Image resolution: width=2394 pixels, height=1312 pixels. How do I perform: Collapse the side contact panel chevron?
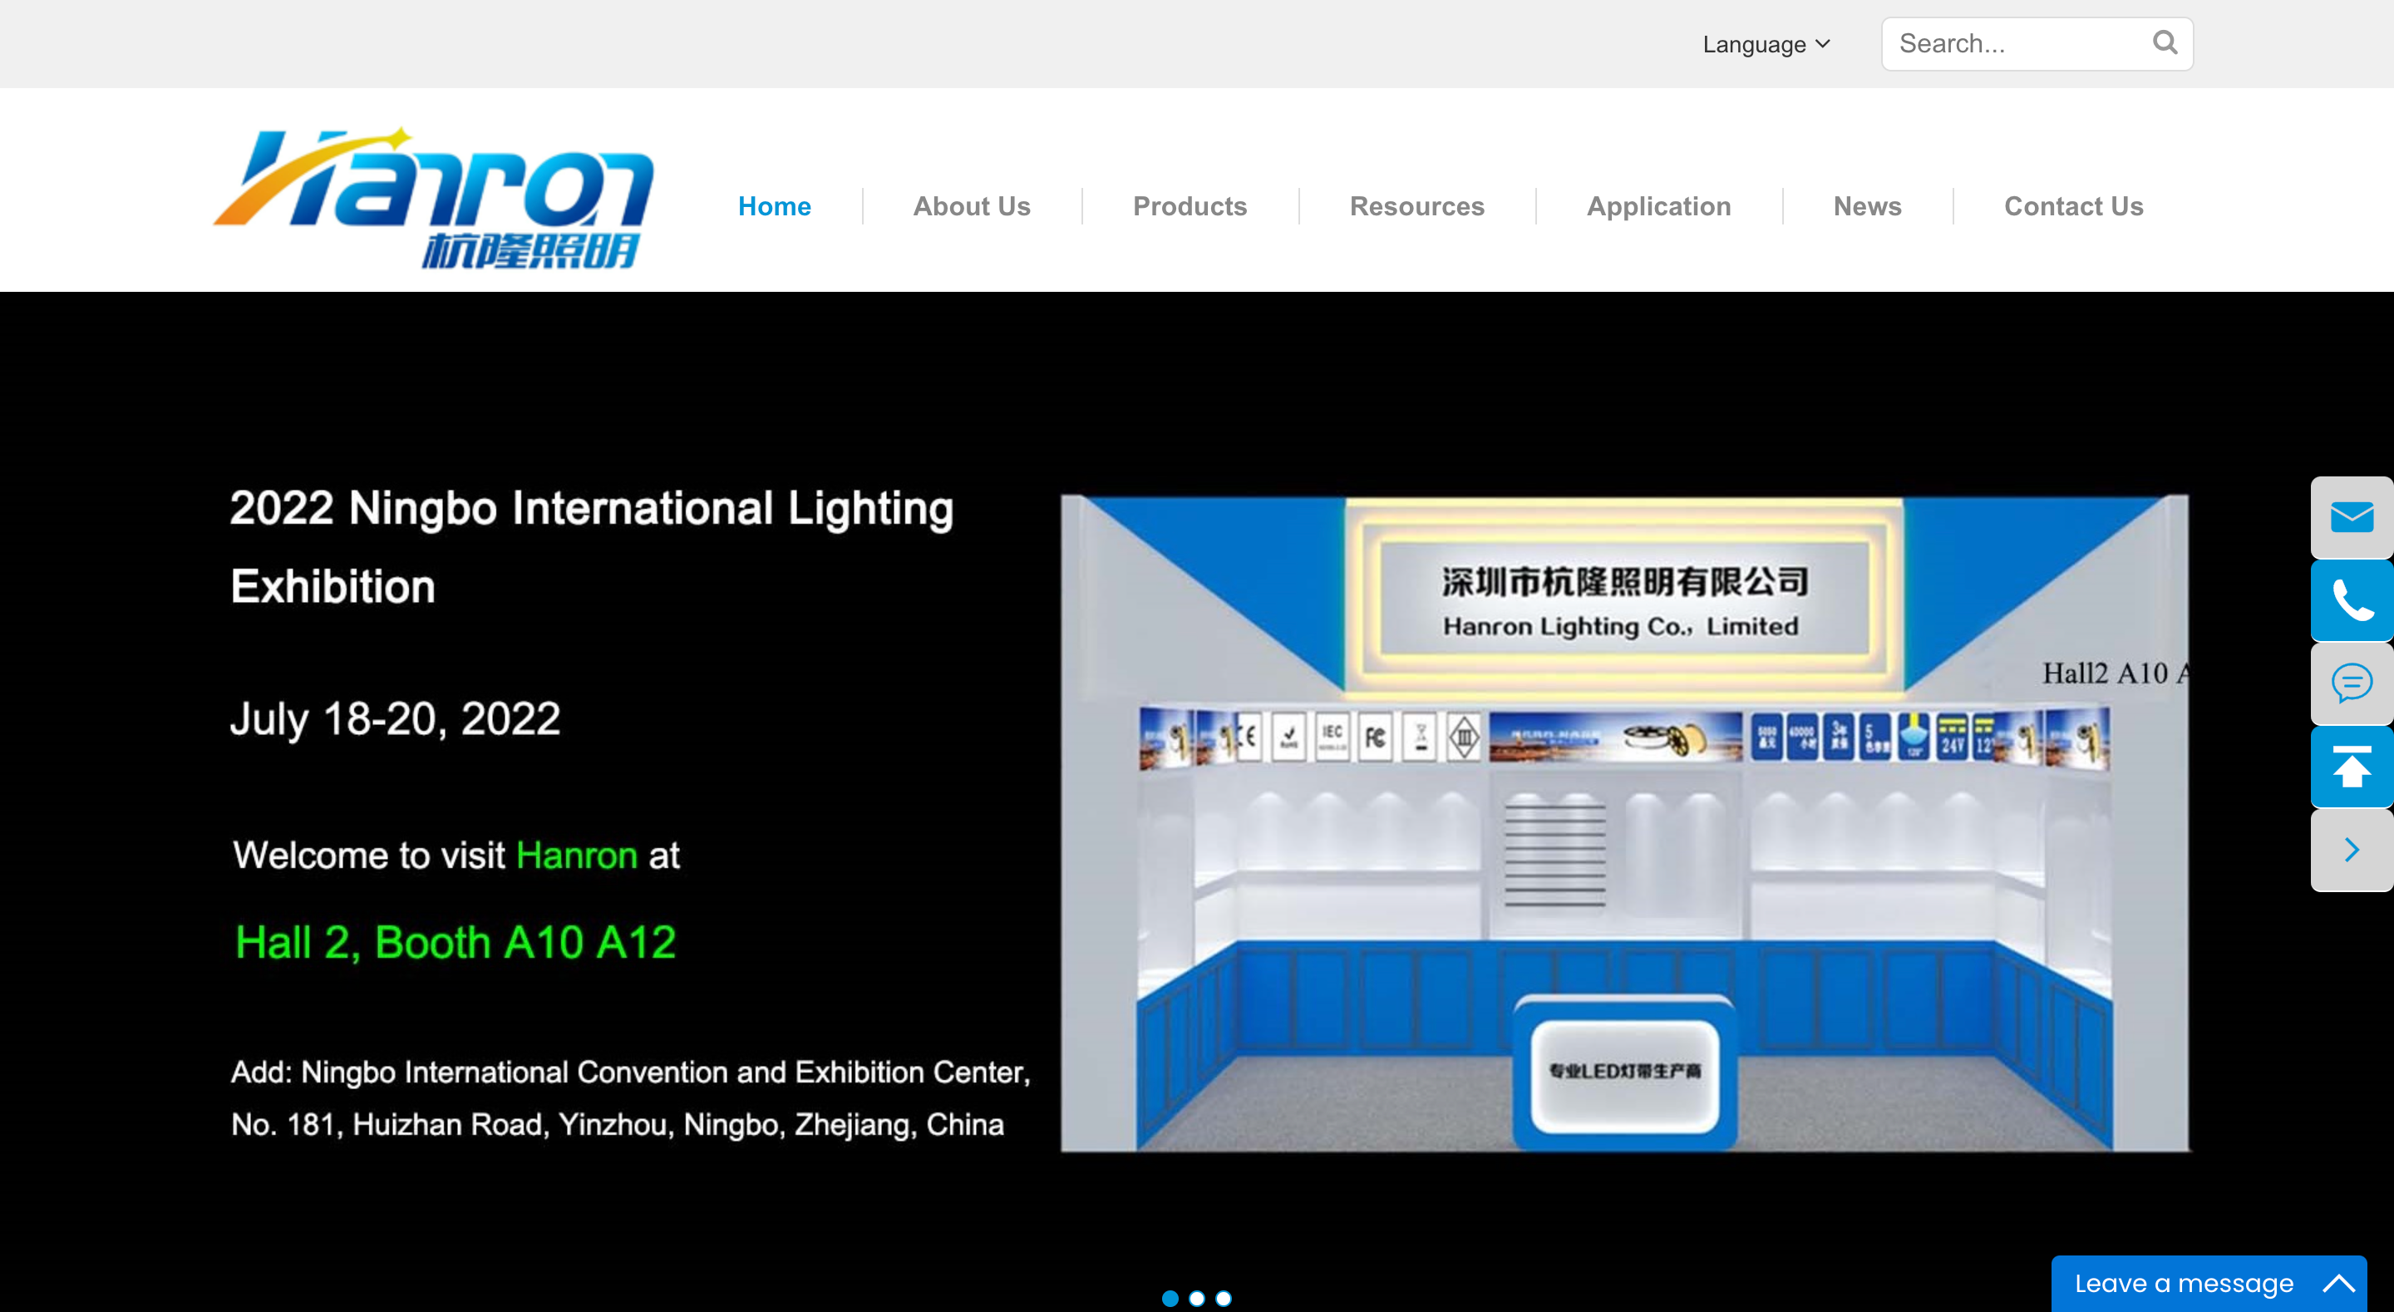coord(2352,850)
